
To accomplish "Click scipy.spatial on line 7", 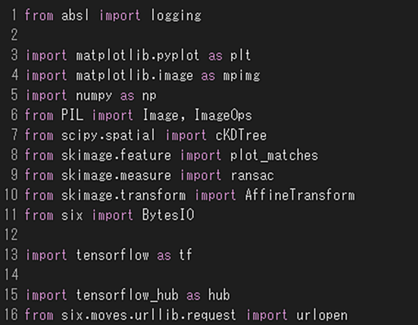I will point(108,136).
